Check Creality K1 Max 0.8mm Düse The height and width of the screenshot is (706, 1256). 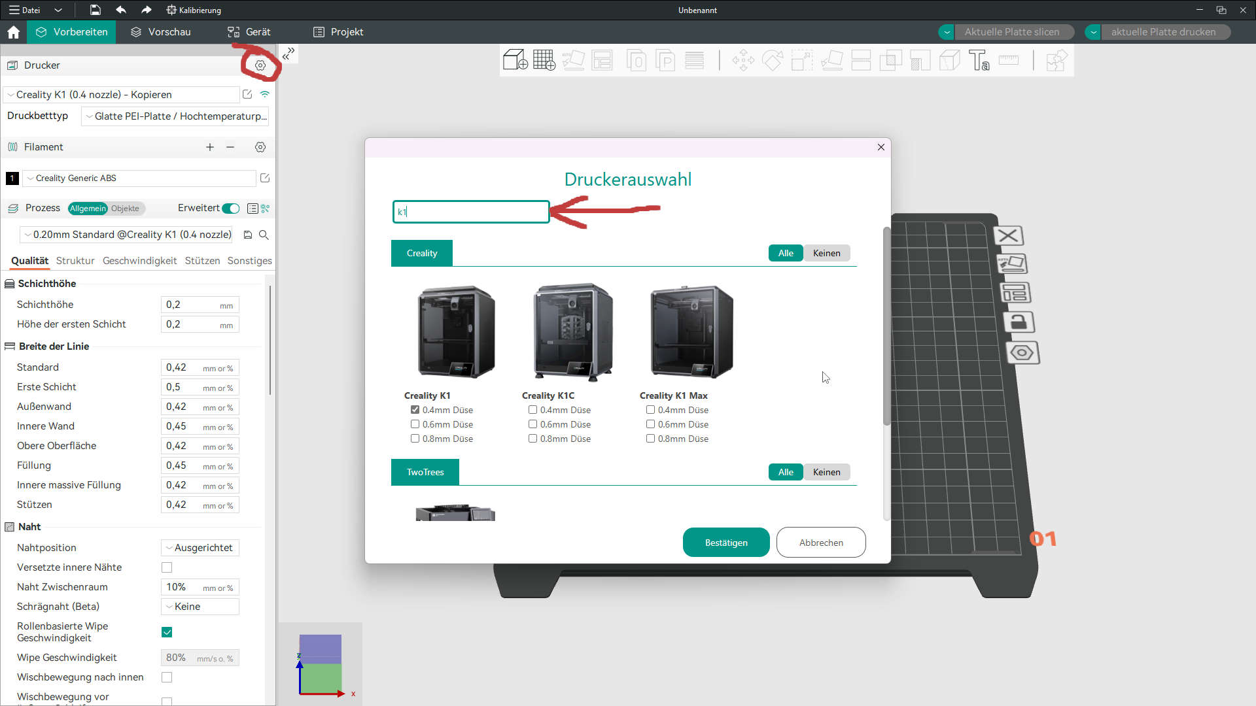pyautogui.click(x=650, y=439)
